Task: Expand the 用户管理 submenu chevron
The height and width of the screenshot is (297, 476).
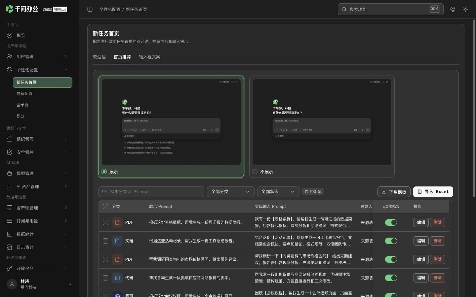Action: click(66, 56)
